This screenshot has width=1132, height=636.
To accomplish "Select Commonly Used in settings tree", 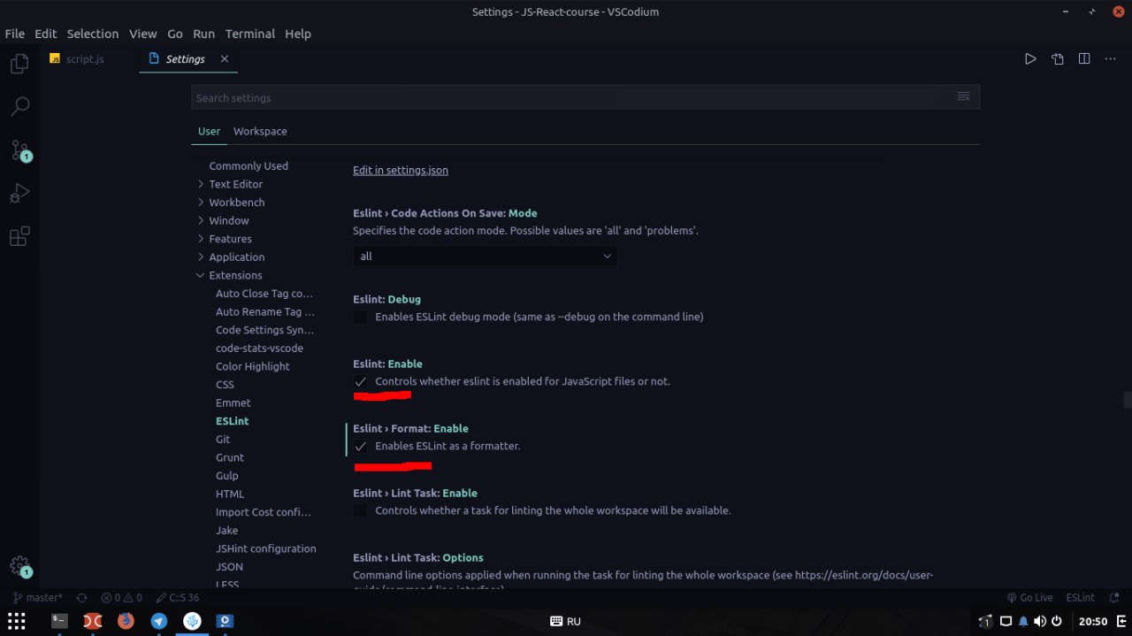I will click(249, 166).
